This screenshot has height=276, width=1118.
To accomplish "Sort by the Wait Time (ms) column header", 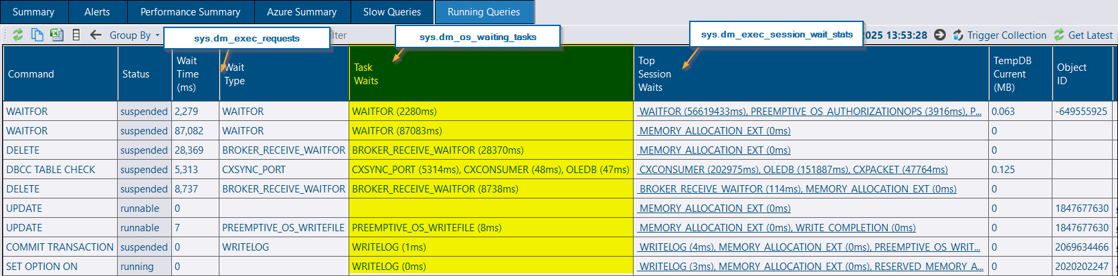I will tap(188, 74).
